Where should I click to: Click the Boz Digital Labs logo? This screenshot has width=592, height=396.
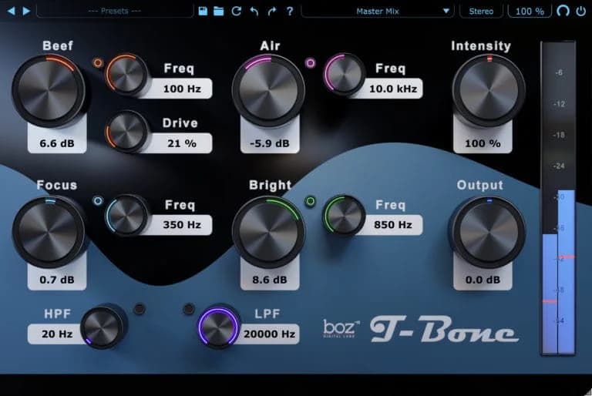click(x=339, y=330)
